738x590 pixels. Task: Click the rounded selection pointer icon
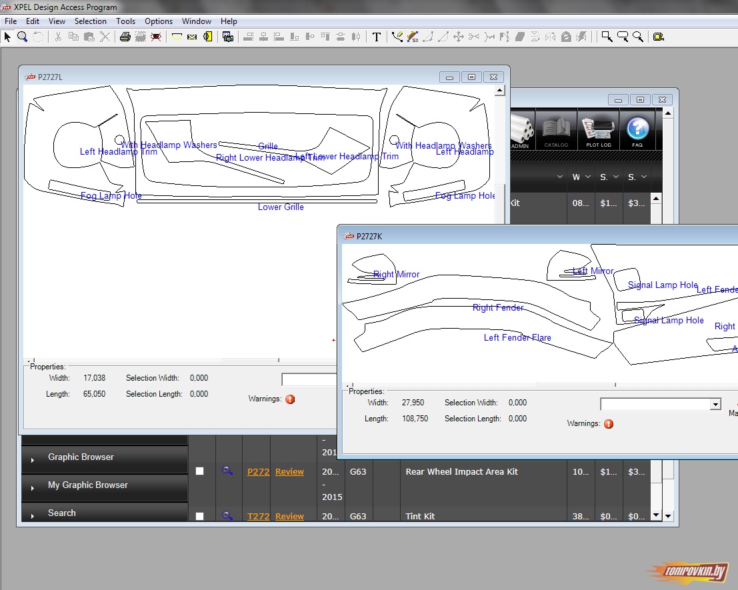(623, 37)
